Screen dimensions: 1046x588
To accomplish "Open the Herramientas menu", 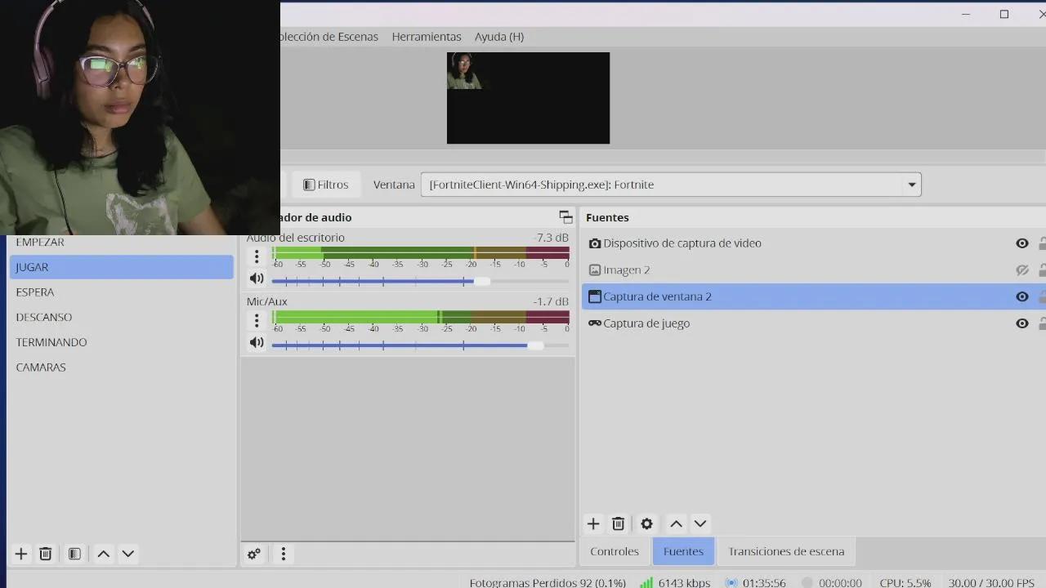I will (427, 37).
